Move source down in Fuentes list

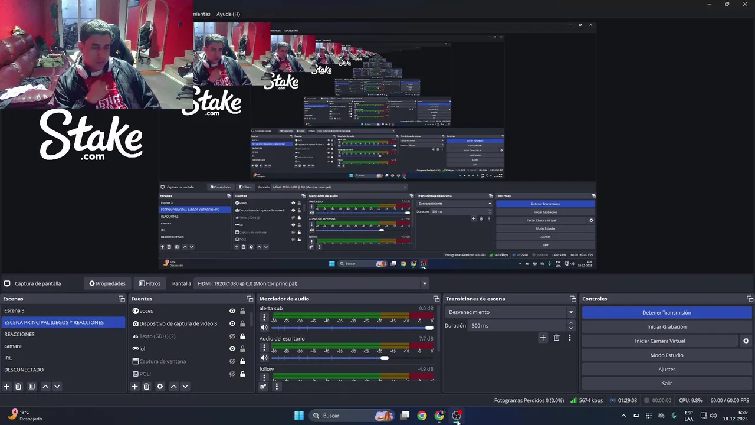click(185, 387)
